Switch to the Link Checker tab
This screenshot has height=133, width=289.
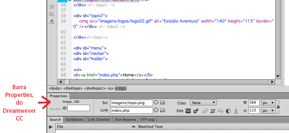99,120
